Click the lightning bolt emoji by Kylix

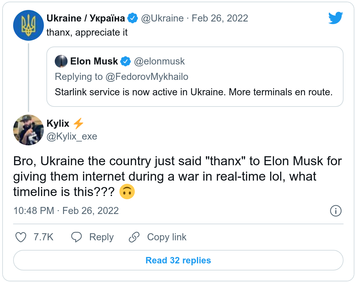pyautogui.click(x=79, y=123)
